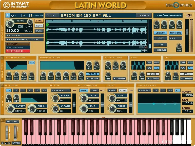This screenshot has width=195, height=146.
Task: Click the waveform zoom-out minus icon
Action: pos(143,51)
